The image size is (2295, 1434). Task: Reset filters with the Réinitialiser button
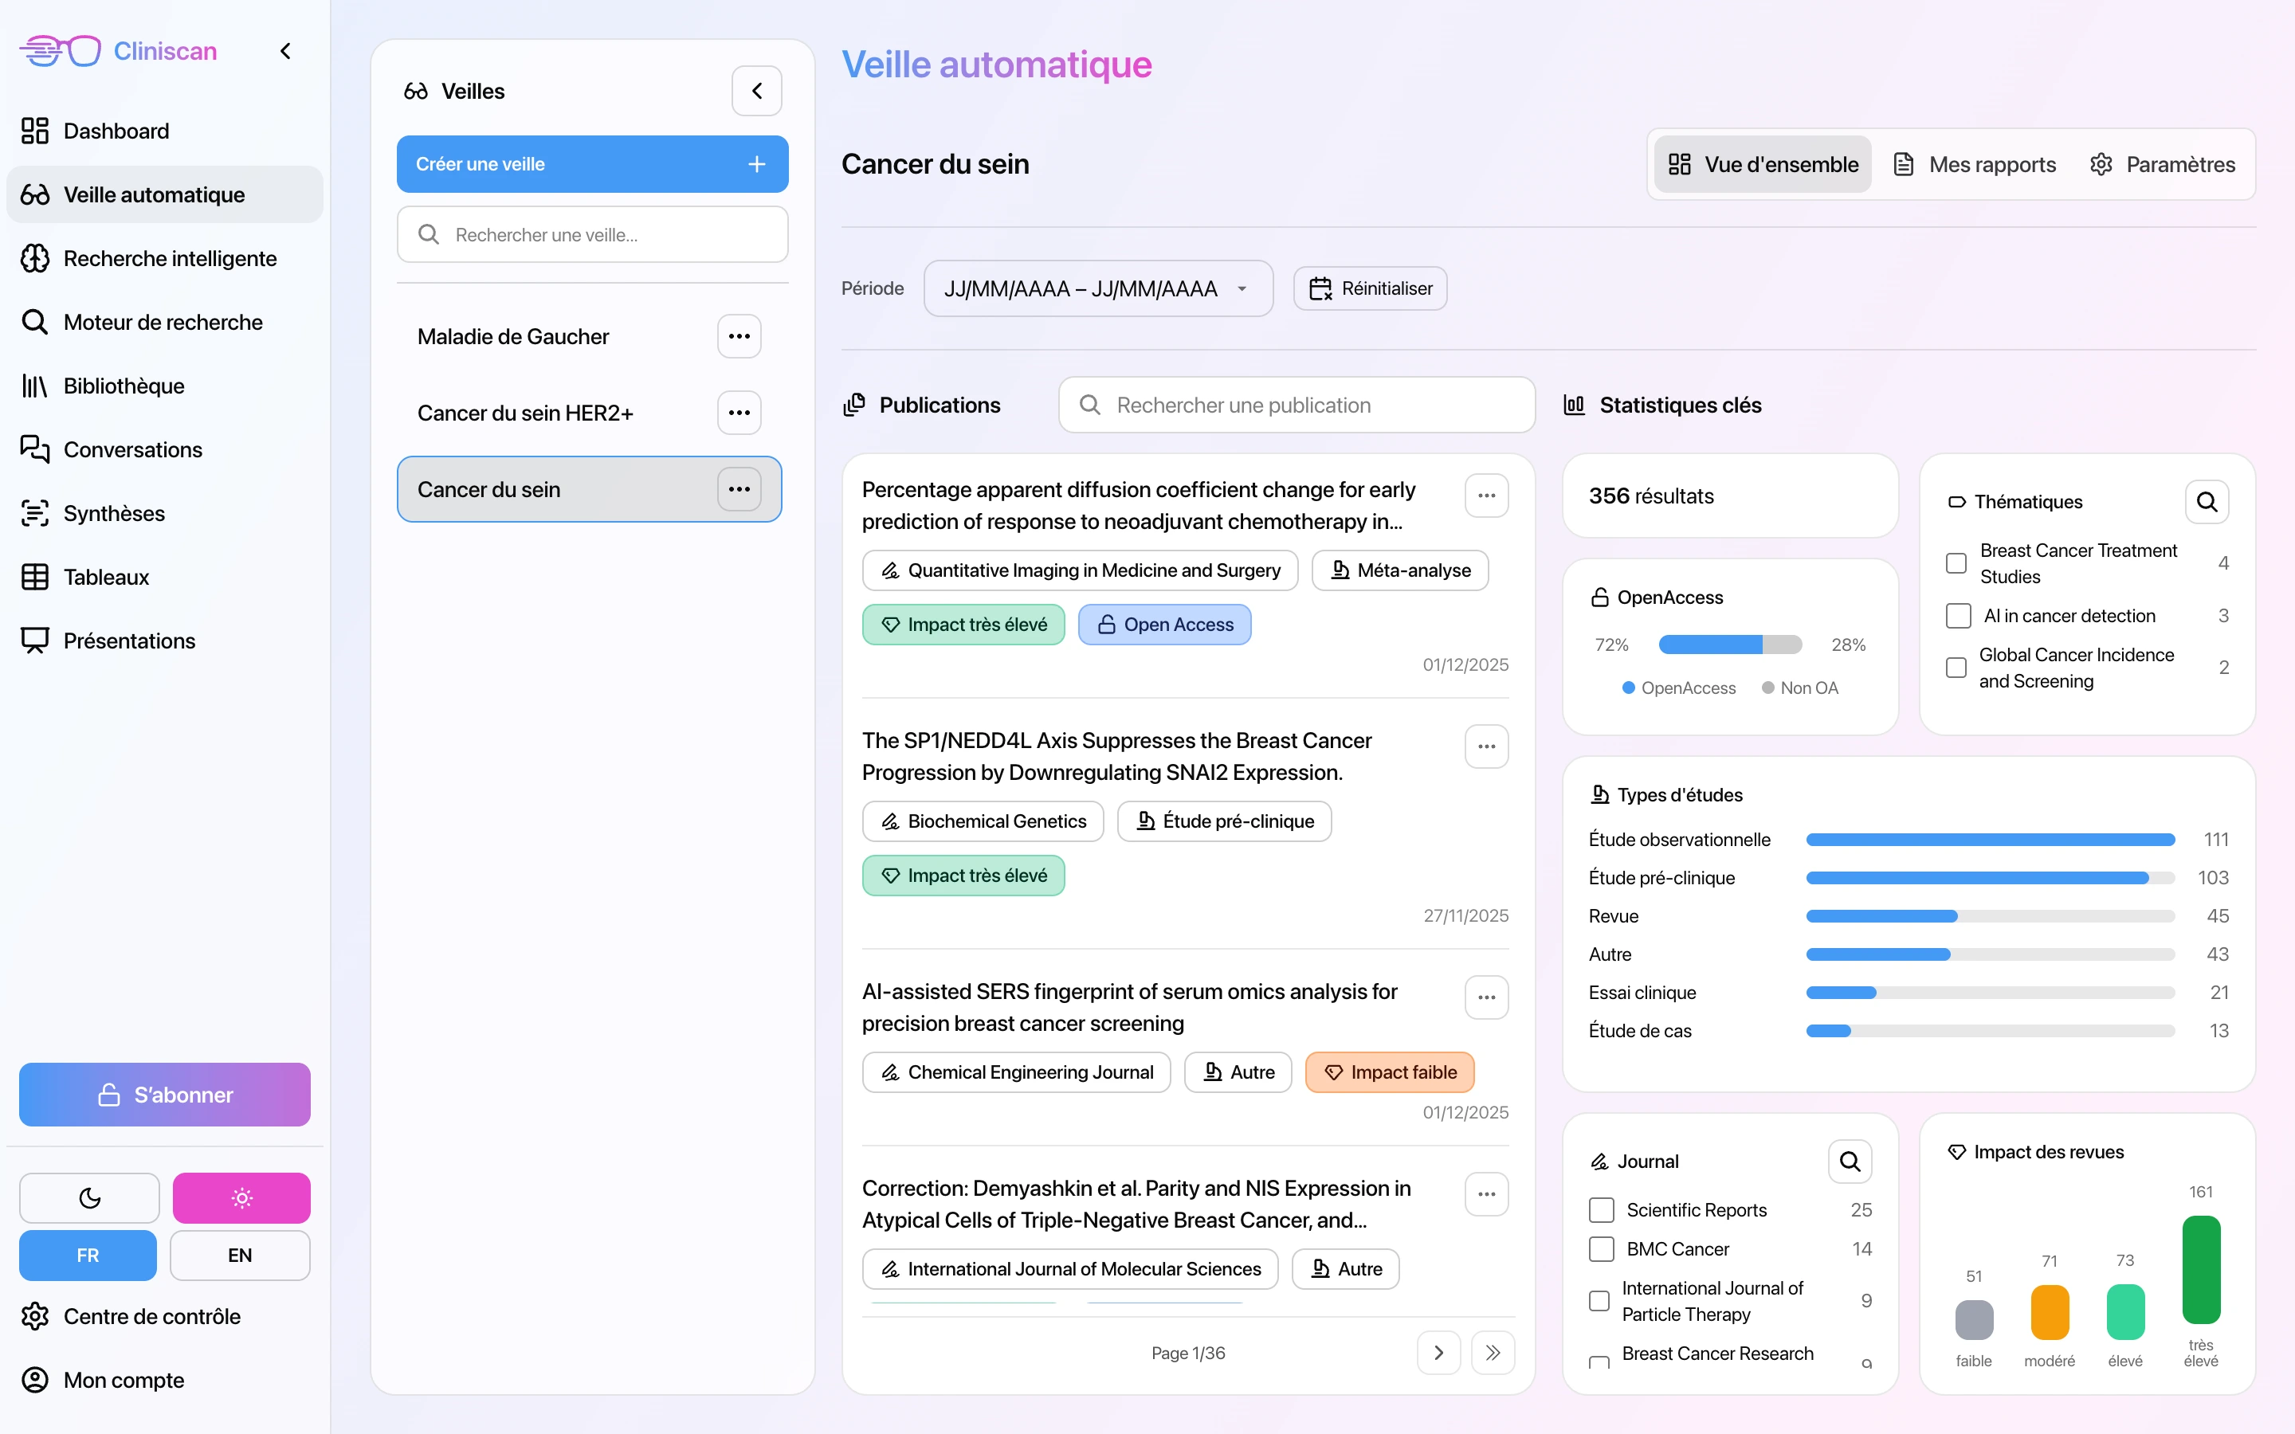1368,288
